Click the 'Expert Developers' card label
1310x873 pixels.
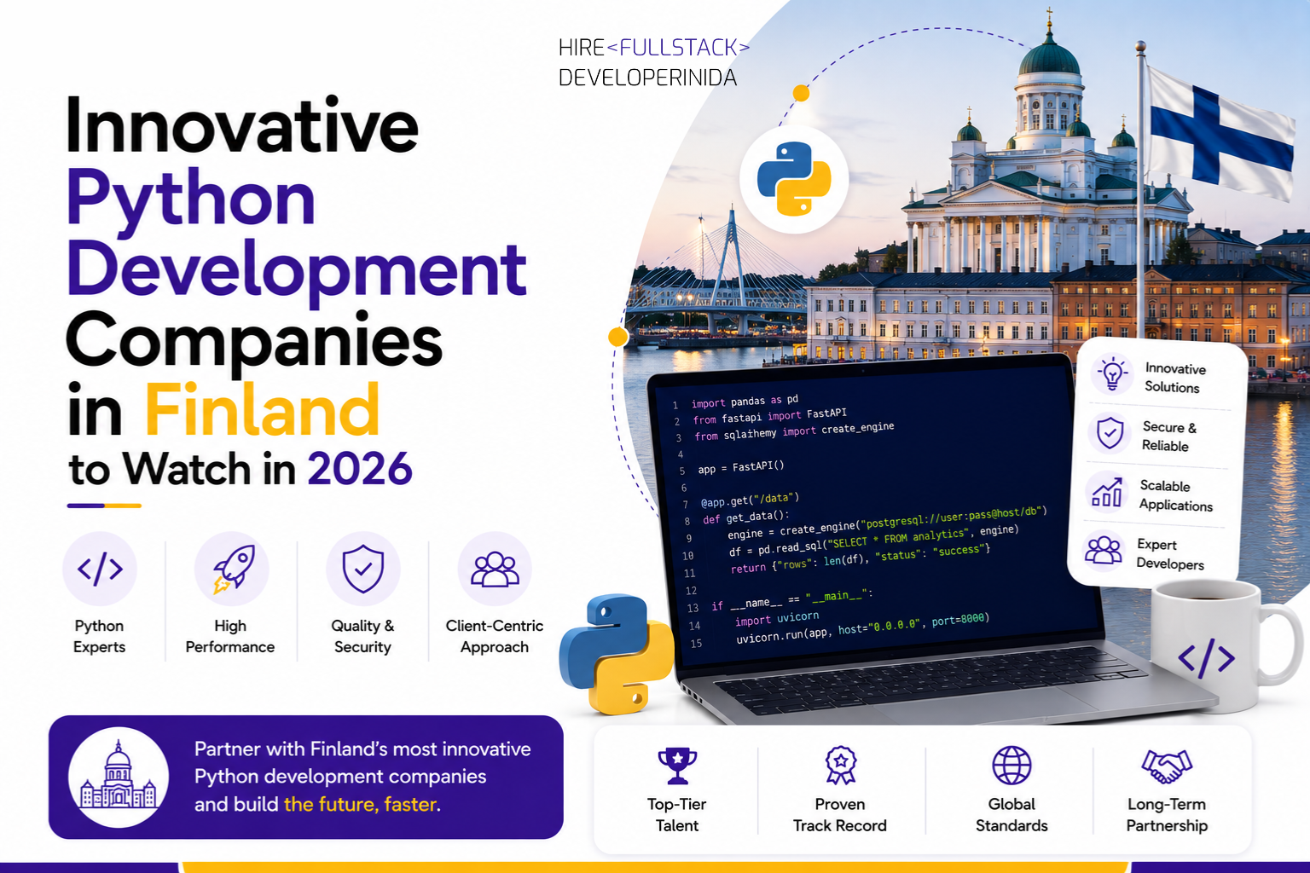pos(1170,554)
